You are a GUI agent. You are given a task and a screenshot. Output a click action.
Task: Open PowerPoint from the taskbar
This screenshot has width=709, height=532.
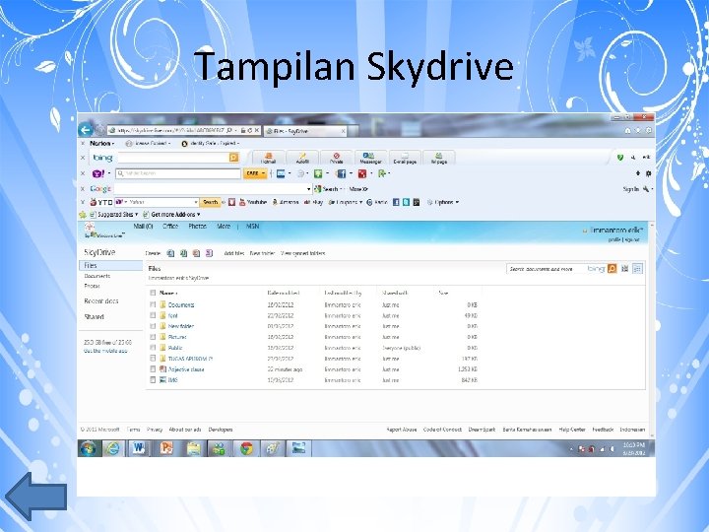click(166, 448)
